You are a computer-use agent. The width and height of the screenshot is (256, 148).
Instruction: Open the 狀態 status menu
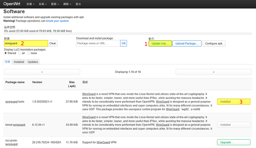(x=31, y=4)
